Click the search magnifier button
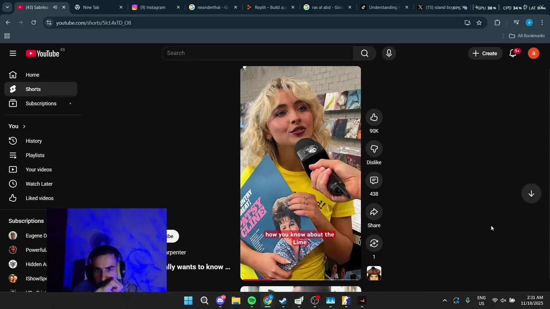This screenshot has width=550, height=309. pos(364,53)
